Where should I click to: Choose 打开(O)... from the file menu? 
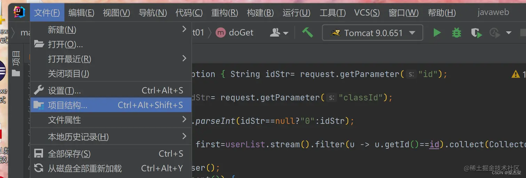coord(111,44)
